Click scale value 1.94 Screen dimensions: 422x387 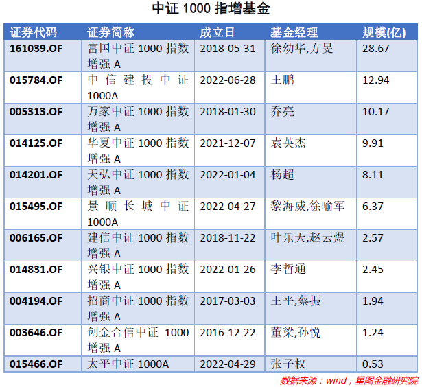click(x=373, y=301)
